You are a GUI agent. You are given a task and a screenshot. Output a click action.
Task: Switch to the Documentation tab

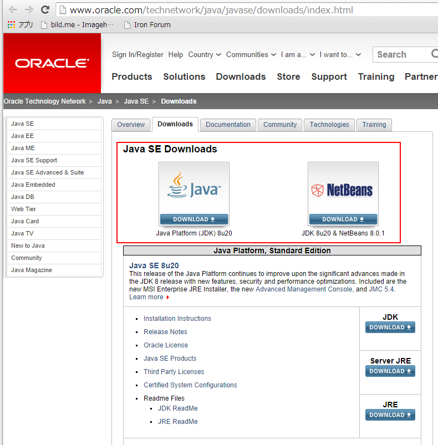[x=228, y=125]
